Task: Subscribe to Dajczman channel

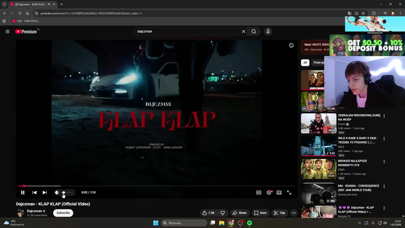Action: click(x=63, y=213)
